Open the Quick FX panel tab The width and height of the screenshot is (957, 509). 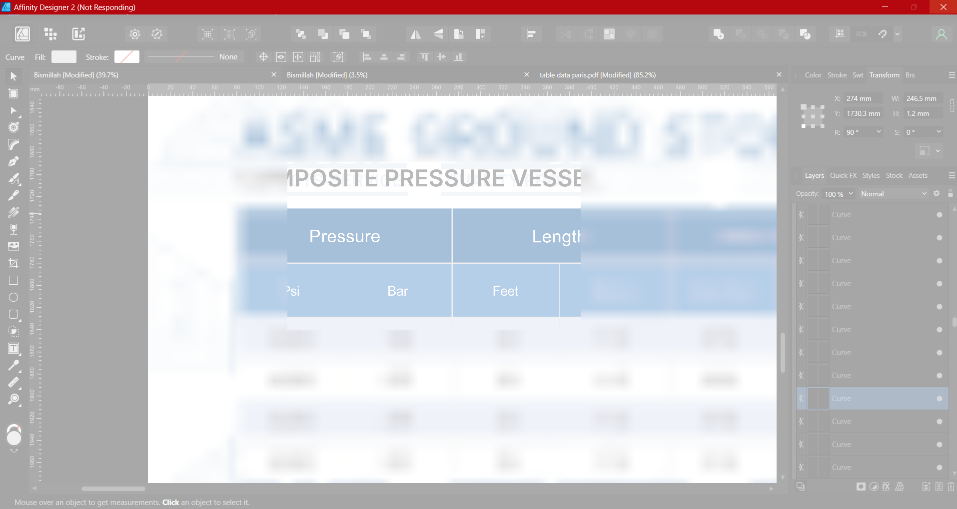pos(843,175)
